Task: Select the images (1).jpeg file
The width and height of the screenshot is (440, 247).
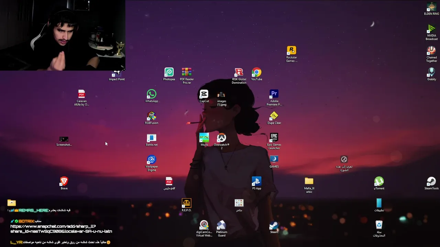Action: tap(221, 98)
